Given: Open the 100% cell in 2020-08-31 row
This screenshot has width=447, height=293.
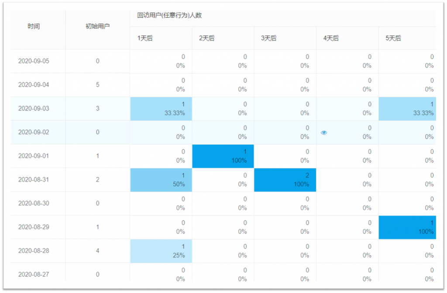Looking at the screenshot, I should click(x=285, y=179).
